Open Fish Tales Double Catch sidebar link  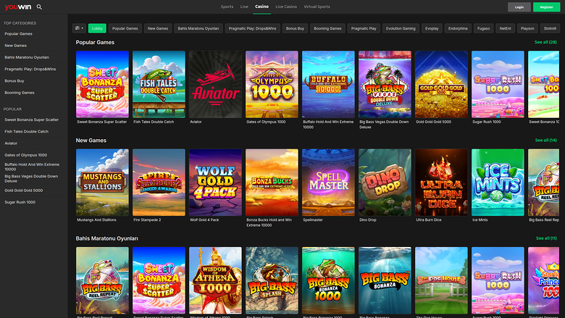coord(26,131)
